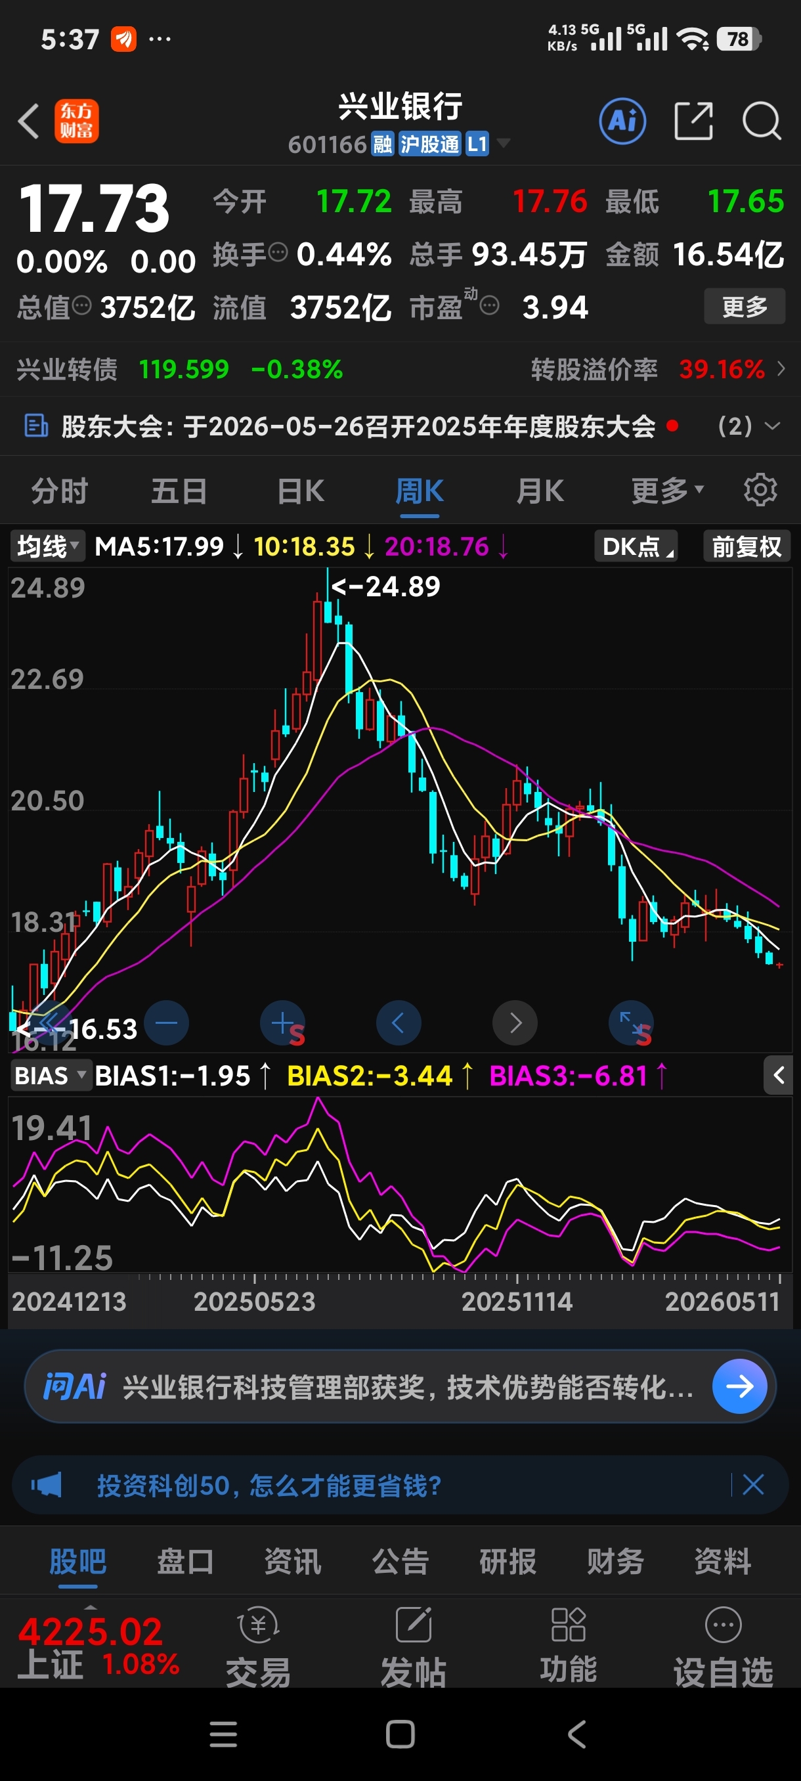Move chart right with the grey arrow
801x1781 pixels.
(x=515, y=1022)
